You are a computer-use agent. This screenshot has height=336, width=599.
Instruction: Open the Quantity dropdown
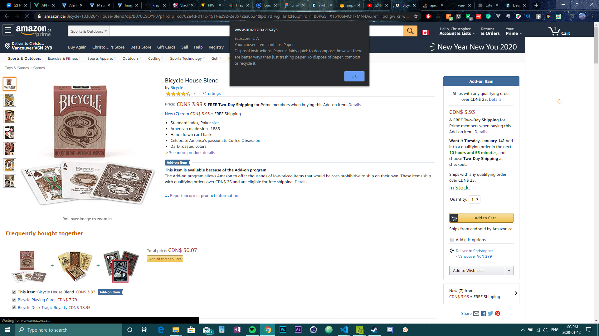(475, 199)
